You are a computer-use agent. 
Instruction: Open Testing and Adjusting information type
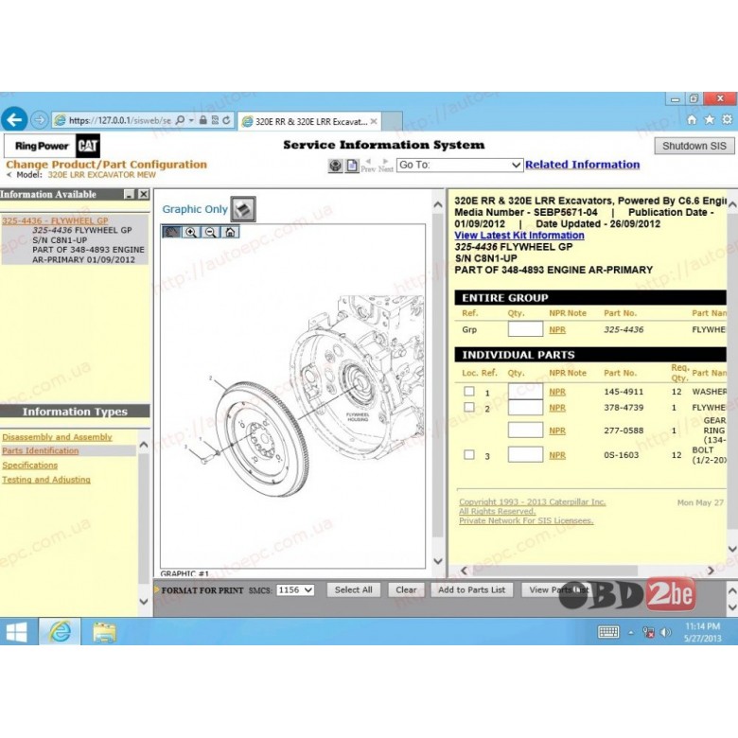coord(46,480)
